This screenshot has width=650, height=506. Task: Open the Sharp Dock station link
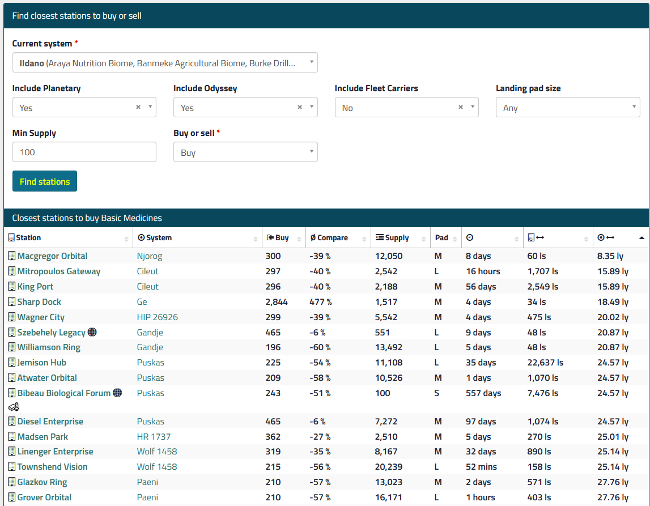[39, 302]
